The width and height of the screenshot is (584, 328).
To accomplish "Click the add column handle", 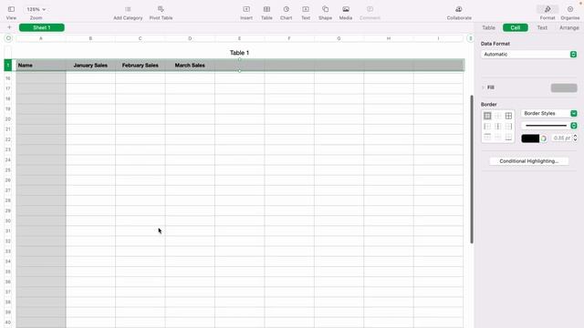I will click(x=470, y=38).
